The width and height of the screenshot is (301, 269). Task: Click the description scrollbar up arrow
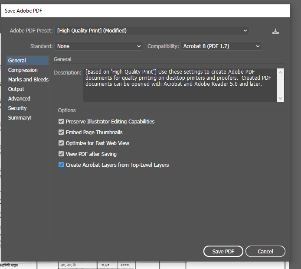(x=281, y=72)
